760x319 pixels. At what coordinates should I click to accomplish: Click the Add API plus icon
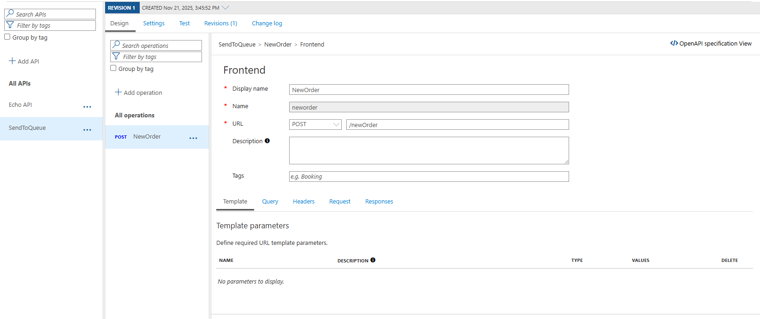click(12, 61)
